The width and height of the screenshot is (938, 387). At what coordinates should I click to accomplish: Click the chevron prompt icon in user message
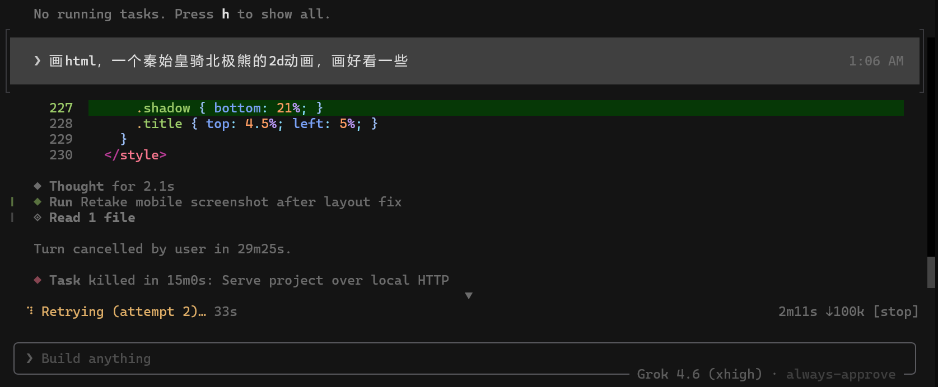(x=38, y=60)
